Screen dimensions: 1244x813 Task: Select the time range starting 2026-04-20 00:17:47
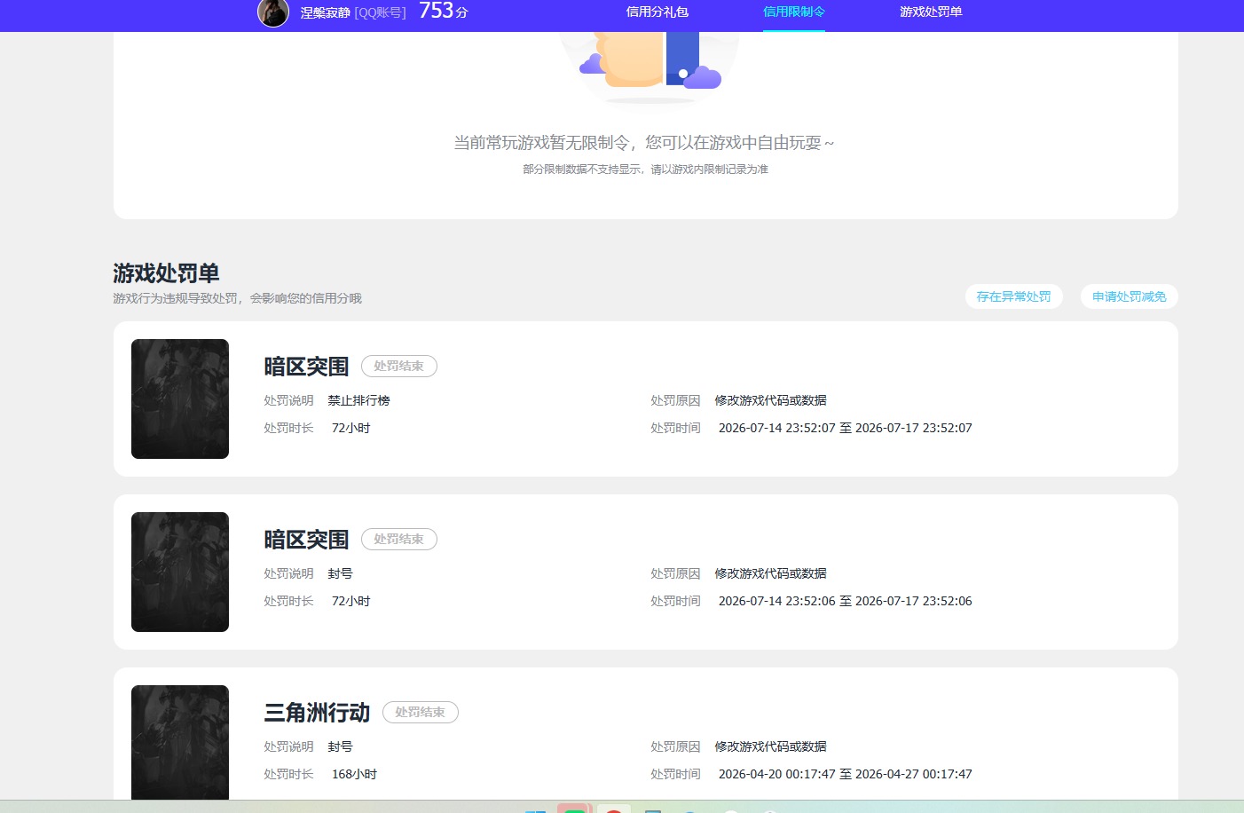tap(846, 774)
